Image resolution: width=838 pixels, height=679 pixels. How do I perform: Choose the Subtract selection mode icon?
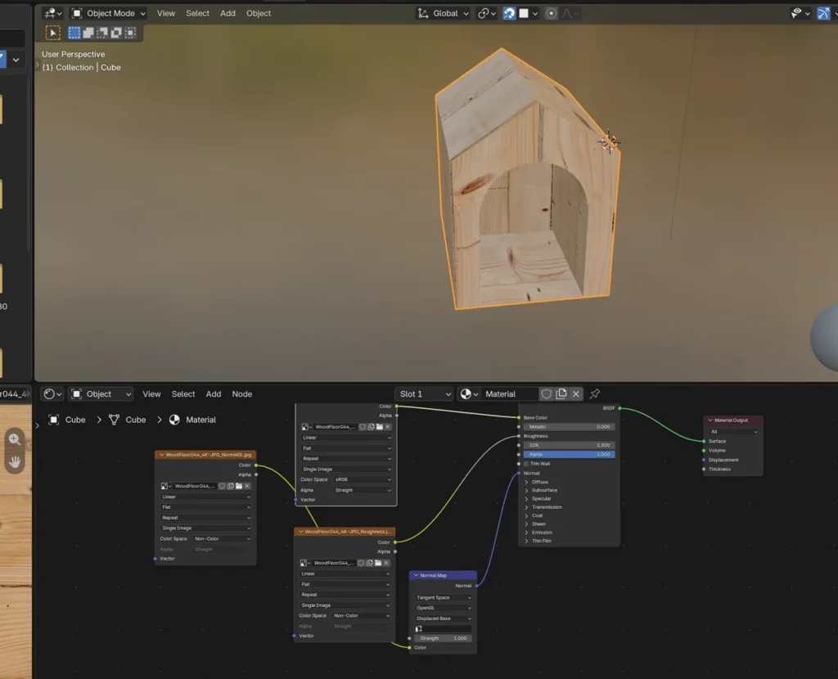(x=102, y=33)
